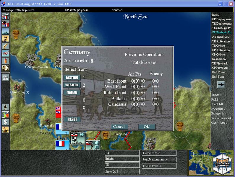The width and height of the screenshot is (235, 177).
Task: Click the next phase arrow button
Action: click(221, 85)
